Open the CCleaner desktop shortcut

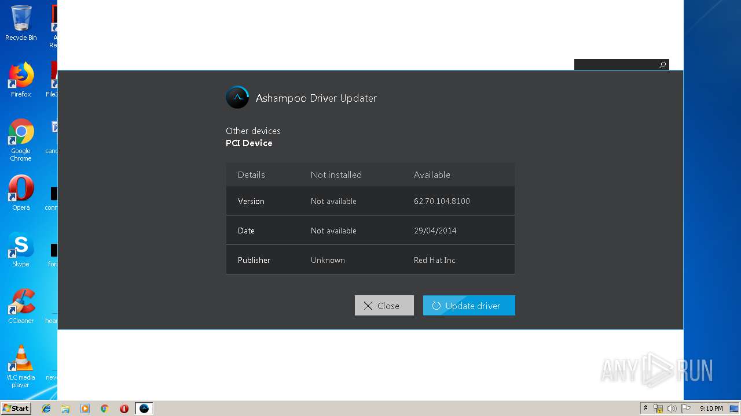coord(21,306)
